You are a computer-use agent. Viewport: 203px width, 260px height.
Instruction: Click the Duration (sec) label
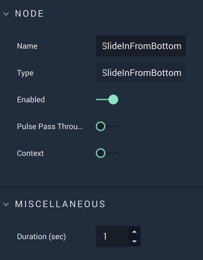tap(41, 236)
